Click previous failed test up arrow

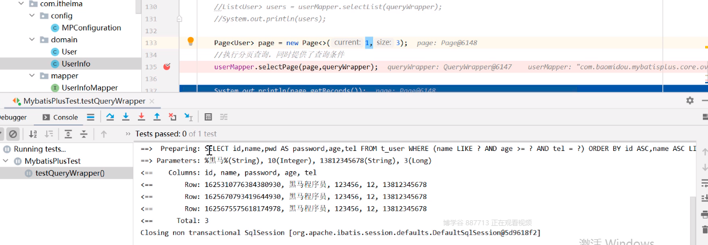(104, 134)
